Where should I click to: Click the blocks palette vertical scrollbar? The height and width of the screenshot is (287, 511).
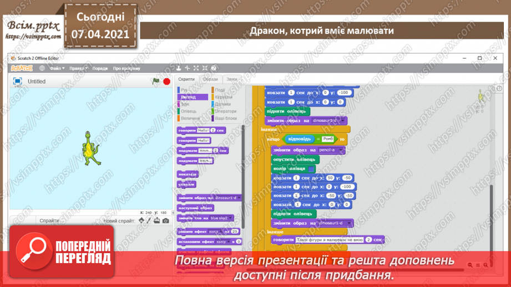pyautogui.click(x=243, y=177)
